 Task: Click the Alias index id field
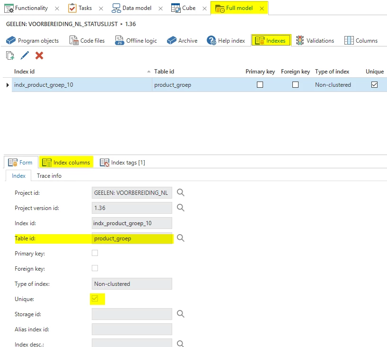[132, 329]
